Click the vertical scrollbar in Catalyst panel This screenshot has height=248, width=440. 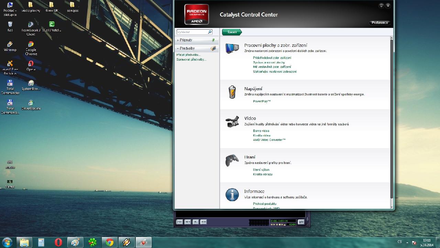392,117
